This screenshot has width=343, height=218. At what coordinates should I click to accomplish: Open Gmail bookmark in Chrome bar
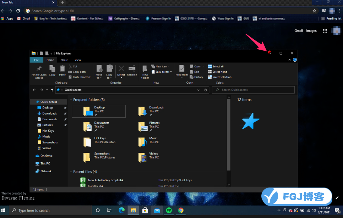click(x=24, y=18)
